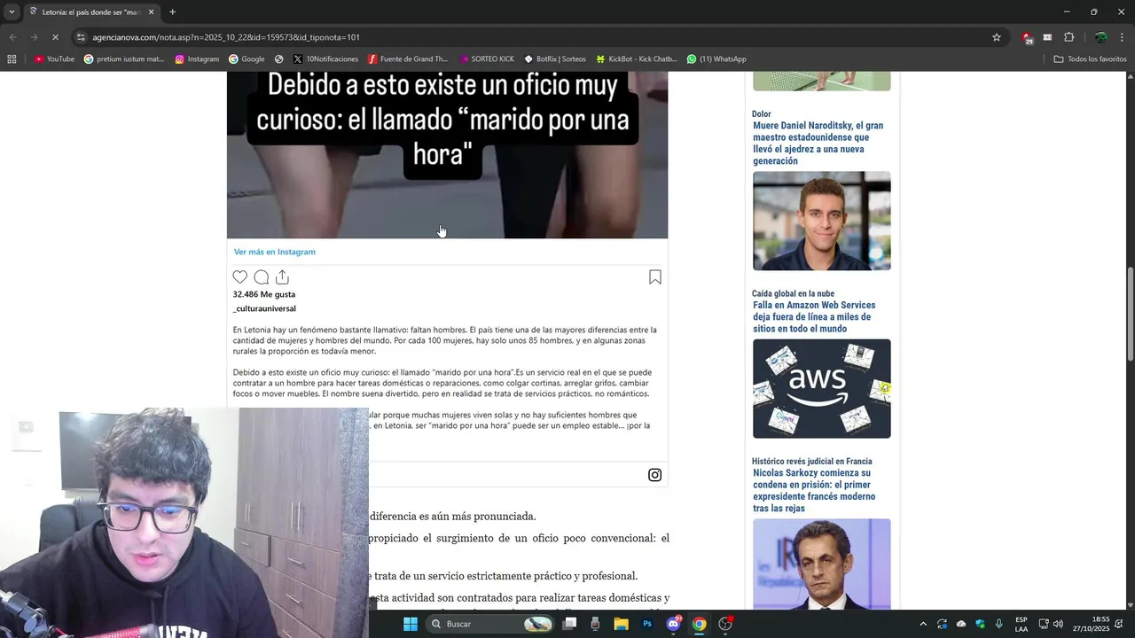Open the _culturauniversal profile link
1135x638 pixels.
[x=264, y=308]
